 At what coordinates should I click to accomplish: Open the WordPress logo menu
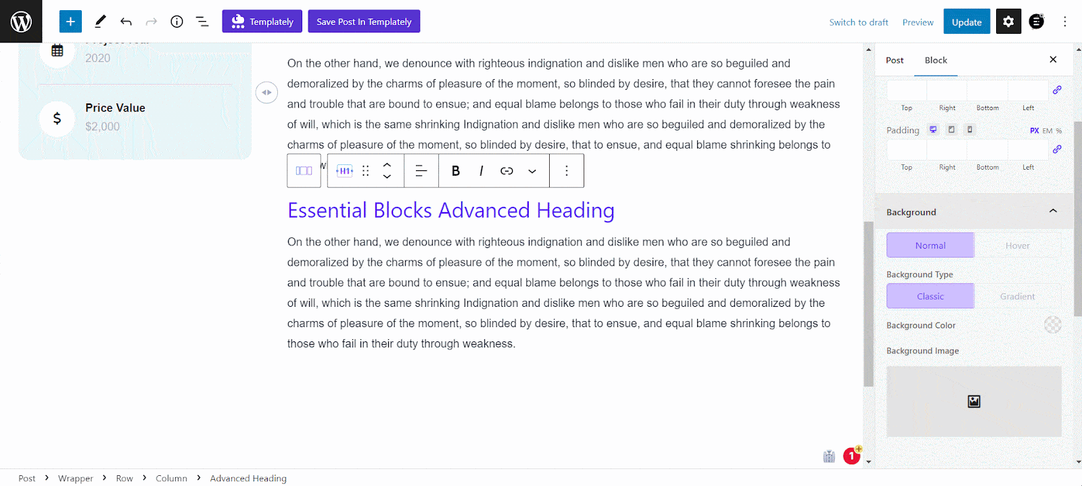tap(21, 22)
